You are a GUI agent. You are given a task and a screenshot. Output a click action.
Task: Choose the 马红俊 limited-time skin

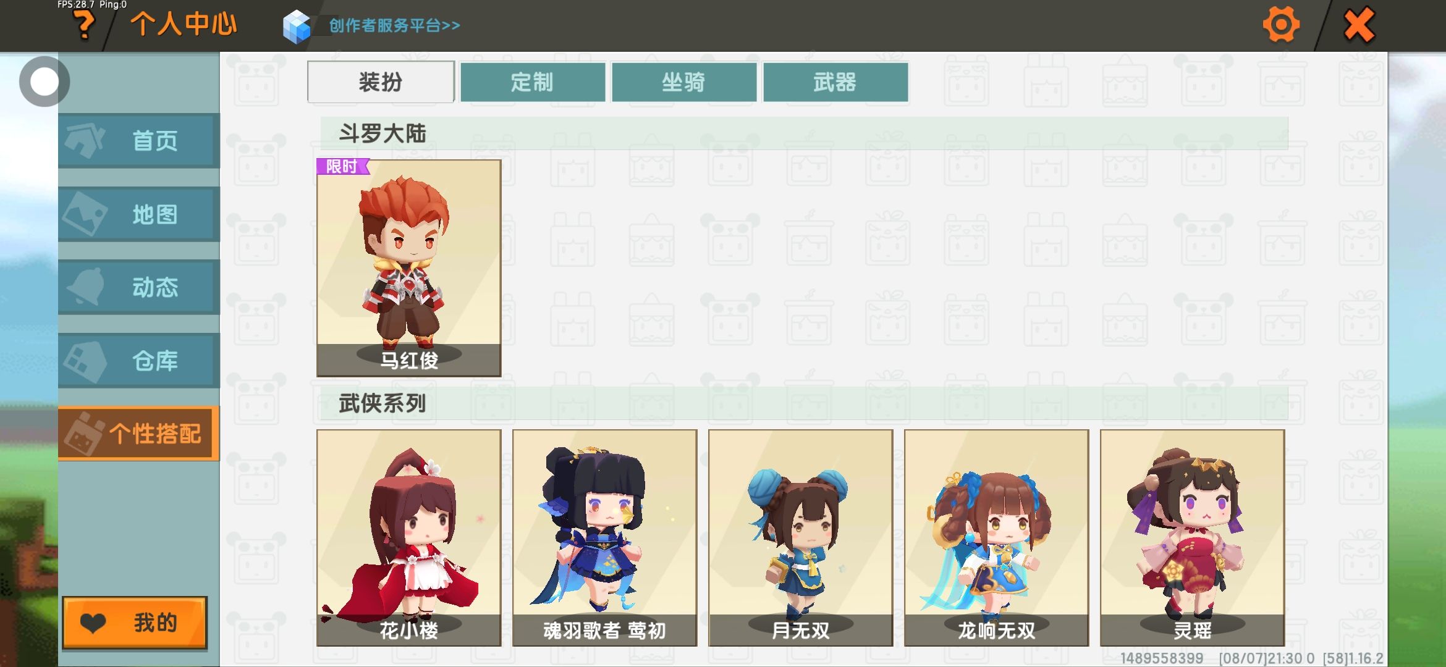point(409,268)
